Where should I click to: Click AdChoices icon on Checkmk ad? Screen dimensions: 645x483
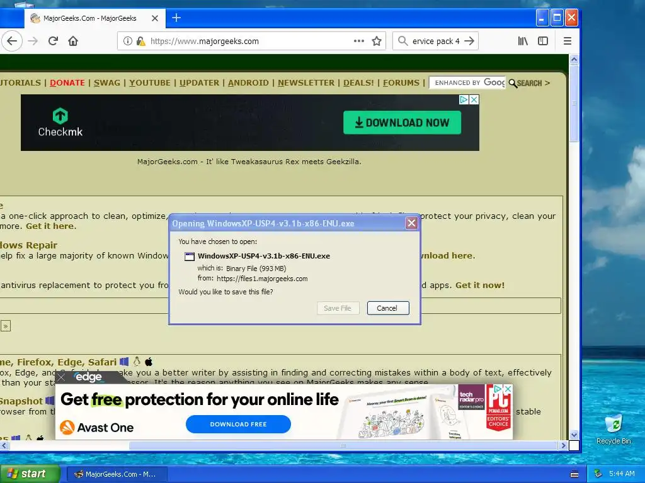pos(464,99)
